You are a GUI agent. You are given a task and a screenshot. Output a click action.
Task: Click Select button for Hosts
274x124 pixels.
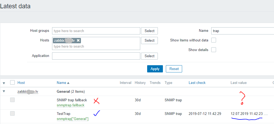point(149,40)
